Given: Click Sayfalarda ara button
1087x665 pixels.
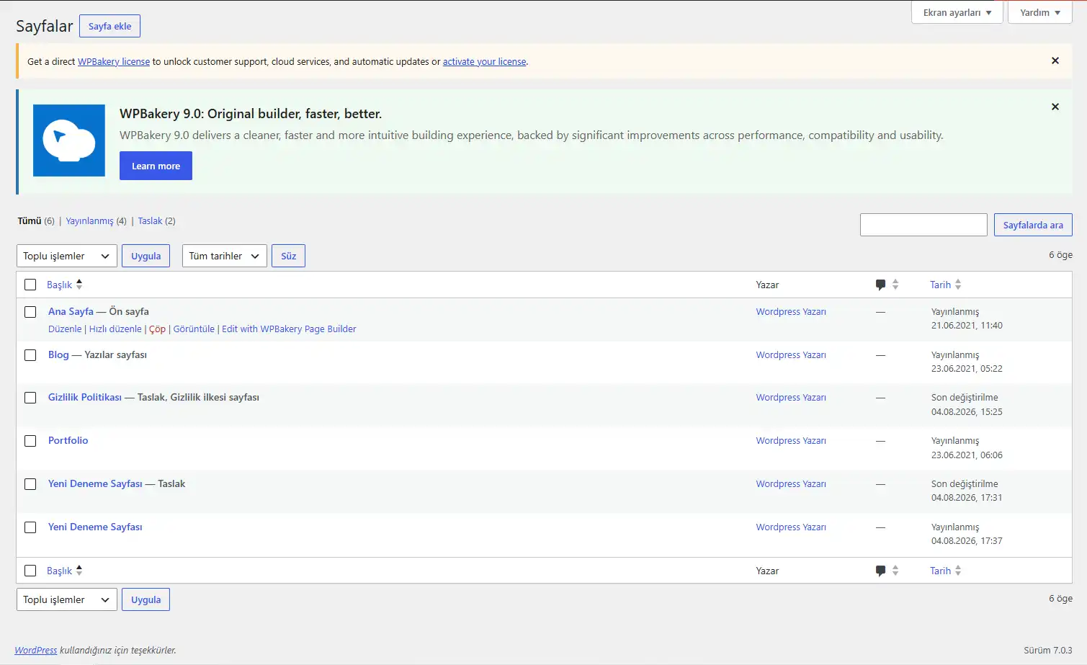Looking at the screenshot, I should 1033,225.
